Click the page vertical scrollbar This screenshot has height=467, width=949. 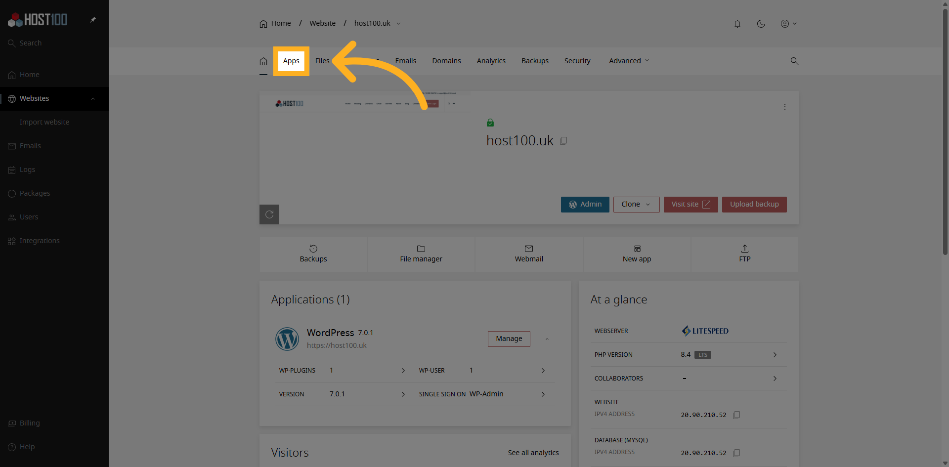point(945,131)
